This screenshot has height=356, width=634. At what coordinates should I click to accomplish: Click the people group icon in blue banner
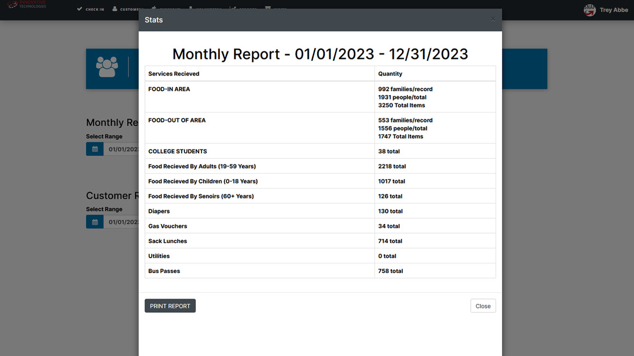[107, 67]
